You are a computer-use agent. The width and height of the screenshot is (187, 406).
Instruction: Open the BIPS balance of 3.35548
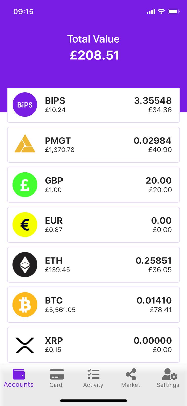(x=153, y=101)
